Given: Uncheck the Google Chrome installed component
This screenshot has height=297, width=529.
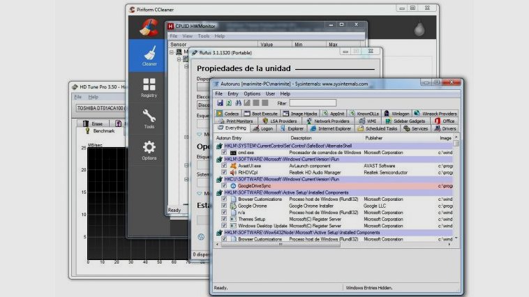Looking at the screenshot, I should (x=224, y=206).
